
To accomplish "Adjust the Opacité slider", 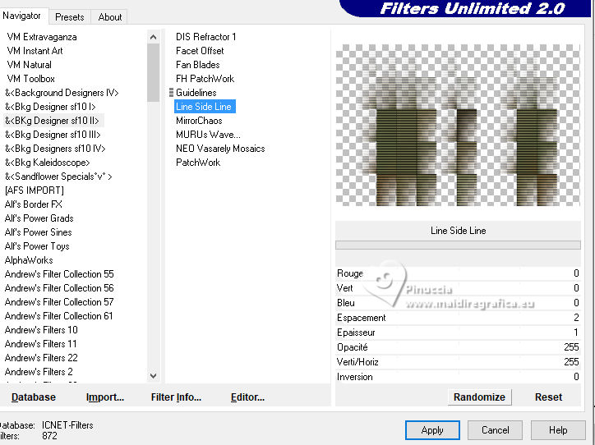I will pyautogui.click(x=458, y=347).
